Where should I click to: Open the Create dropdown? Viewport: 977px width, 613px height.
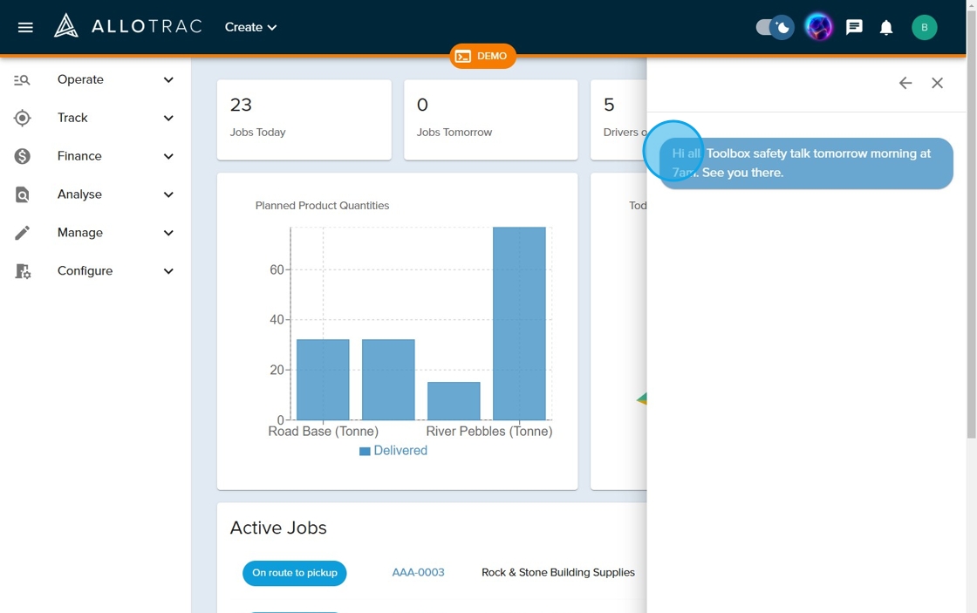coord(250,27)
